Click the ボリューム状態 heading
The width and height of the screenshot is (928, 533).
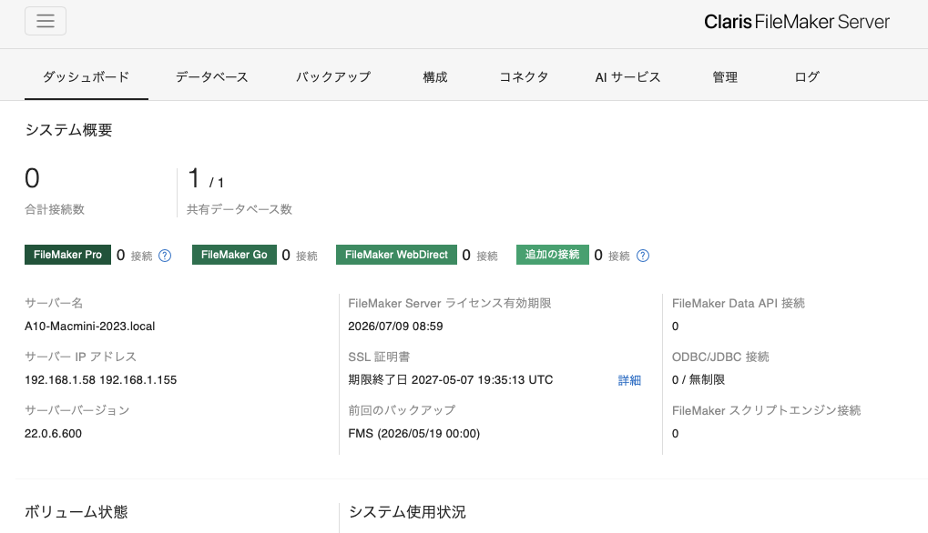click(76, 512)
